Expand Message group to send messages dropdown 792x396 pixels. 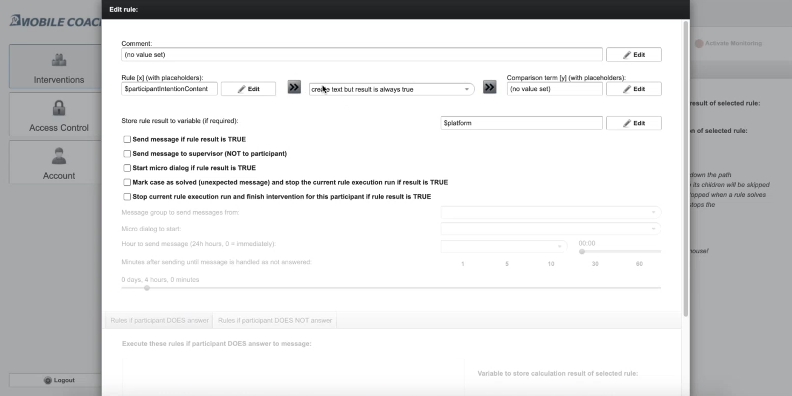(x=550, y=212)
